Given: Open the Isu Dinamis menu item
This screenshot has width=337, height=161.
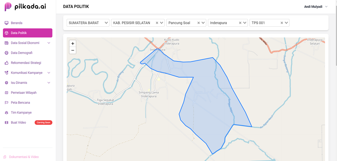Looking at the screenshot, I should point(19,83).
